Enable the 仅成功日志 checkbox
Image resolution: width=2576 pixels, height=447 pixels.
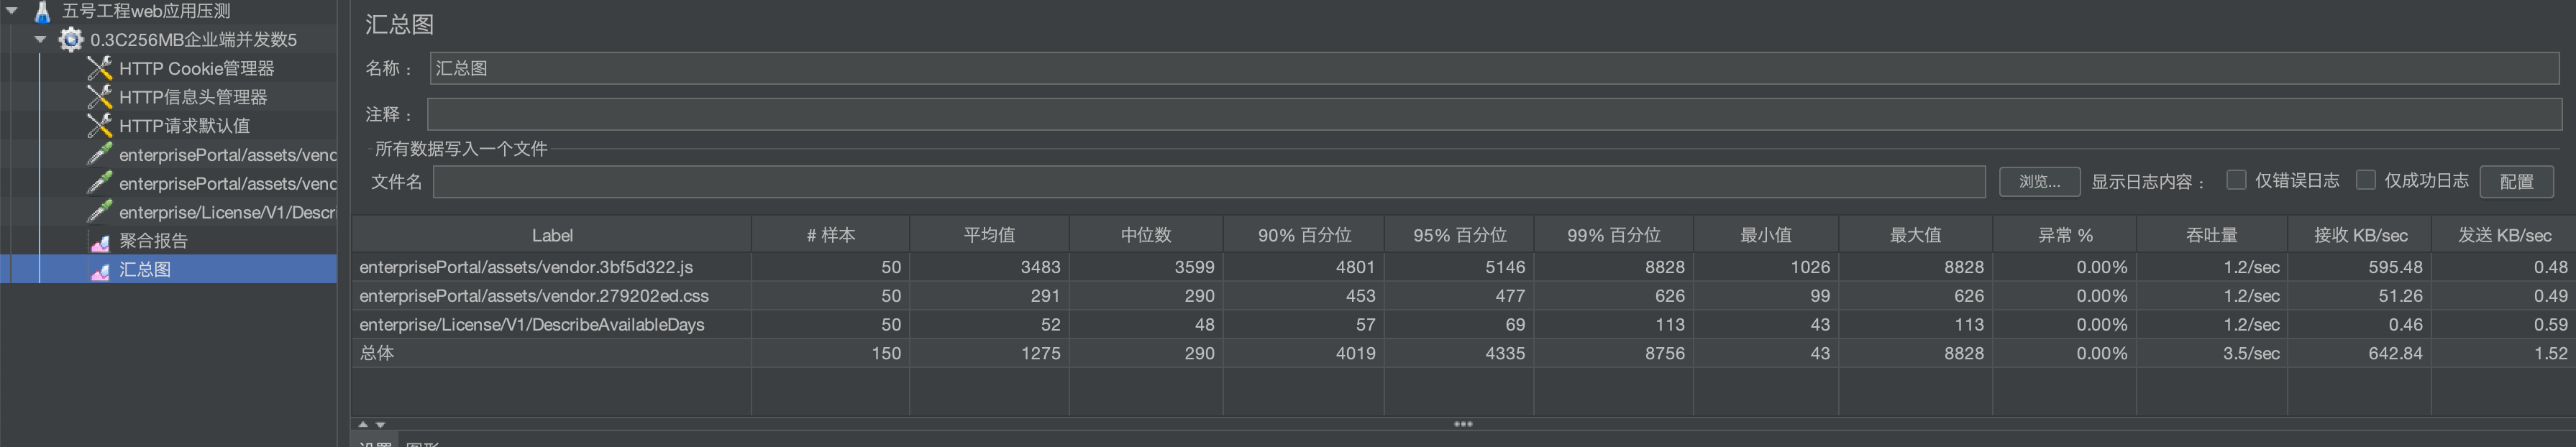point(2367,180)
